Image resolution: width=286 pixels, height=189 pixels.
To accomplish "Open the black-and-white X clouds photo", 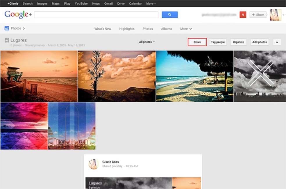I will (260, 76).
